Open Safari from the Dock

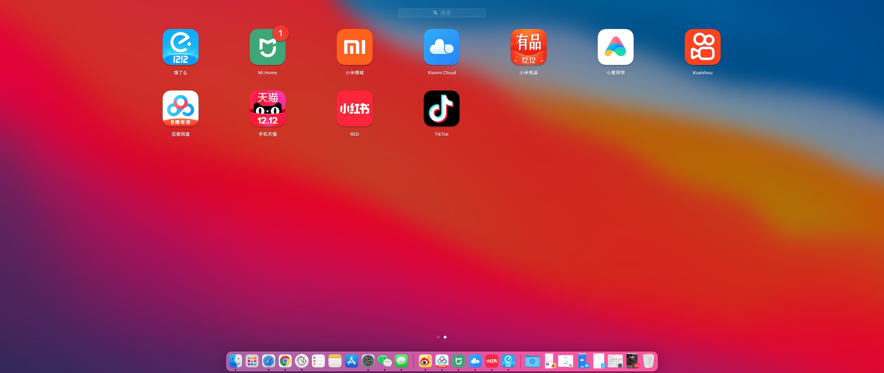click(x=269, y=361)
